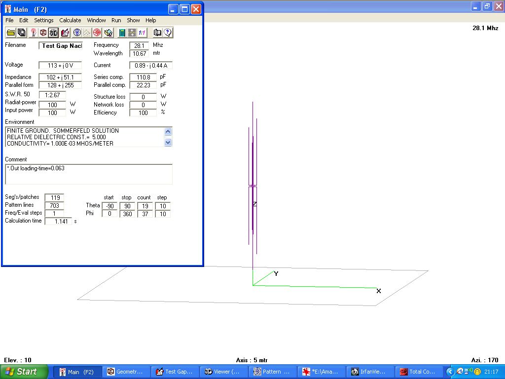Click the wire geometry cube icon
Image resolution: width=505 pixels, height=379 pixels.
[x=43, y=33]
